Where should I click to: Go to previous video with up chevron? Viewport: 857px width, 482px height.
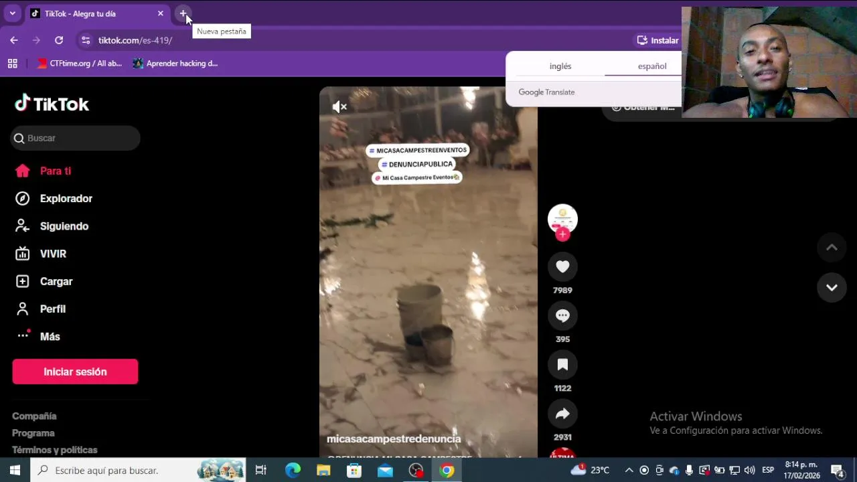[x=832, y=248]
